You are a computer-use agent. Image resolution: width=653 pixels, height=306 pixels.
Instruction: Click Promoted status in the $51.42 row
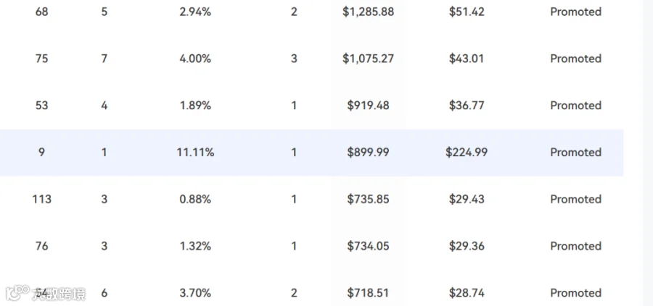(x=575, y=12)
